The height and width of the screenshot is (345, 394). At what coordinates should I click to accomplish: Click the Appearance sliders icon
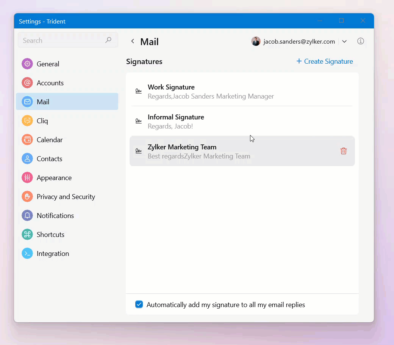point(27,177)
